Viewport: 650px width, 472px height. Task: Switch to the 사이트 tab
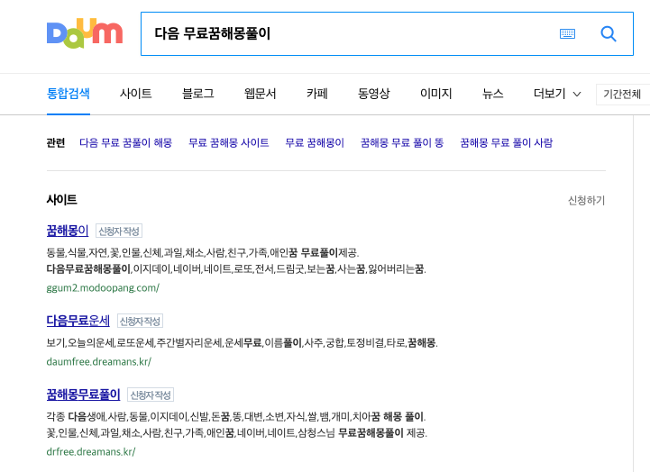coord(135,94)
